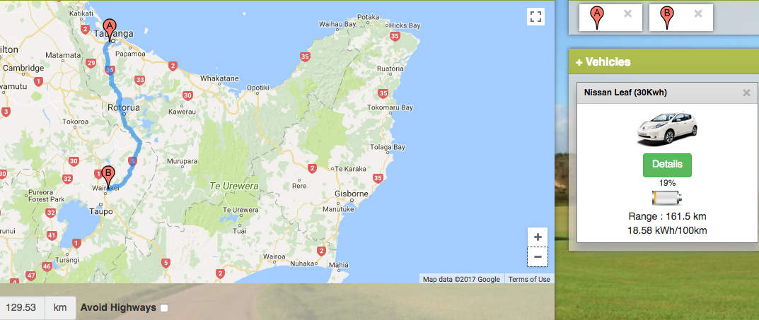
Task: Open Nissan Leaf Details
Action: point(667,165)
